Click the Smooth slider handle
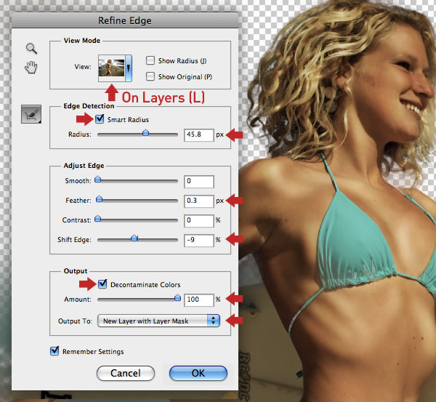Viewport: 436px width, 402px height. click(x=97, y=179)
